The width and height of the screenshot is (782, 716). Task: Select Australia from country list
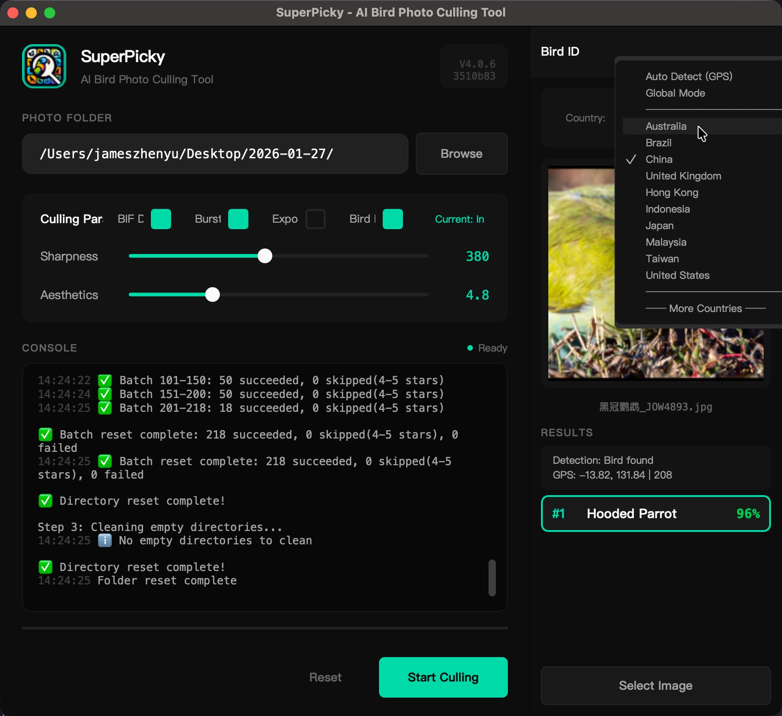(x=666, y=126)
